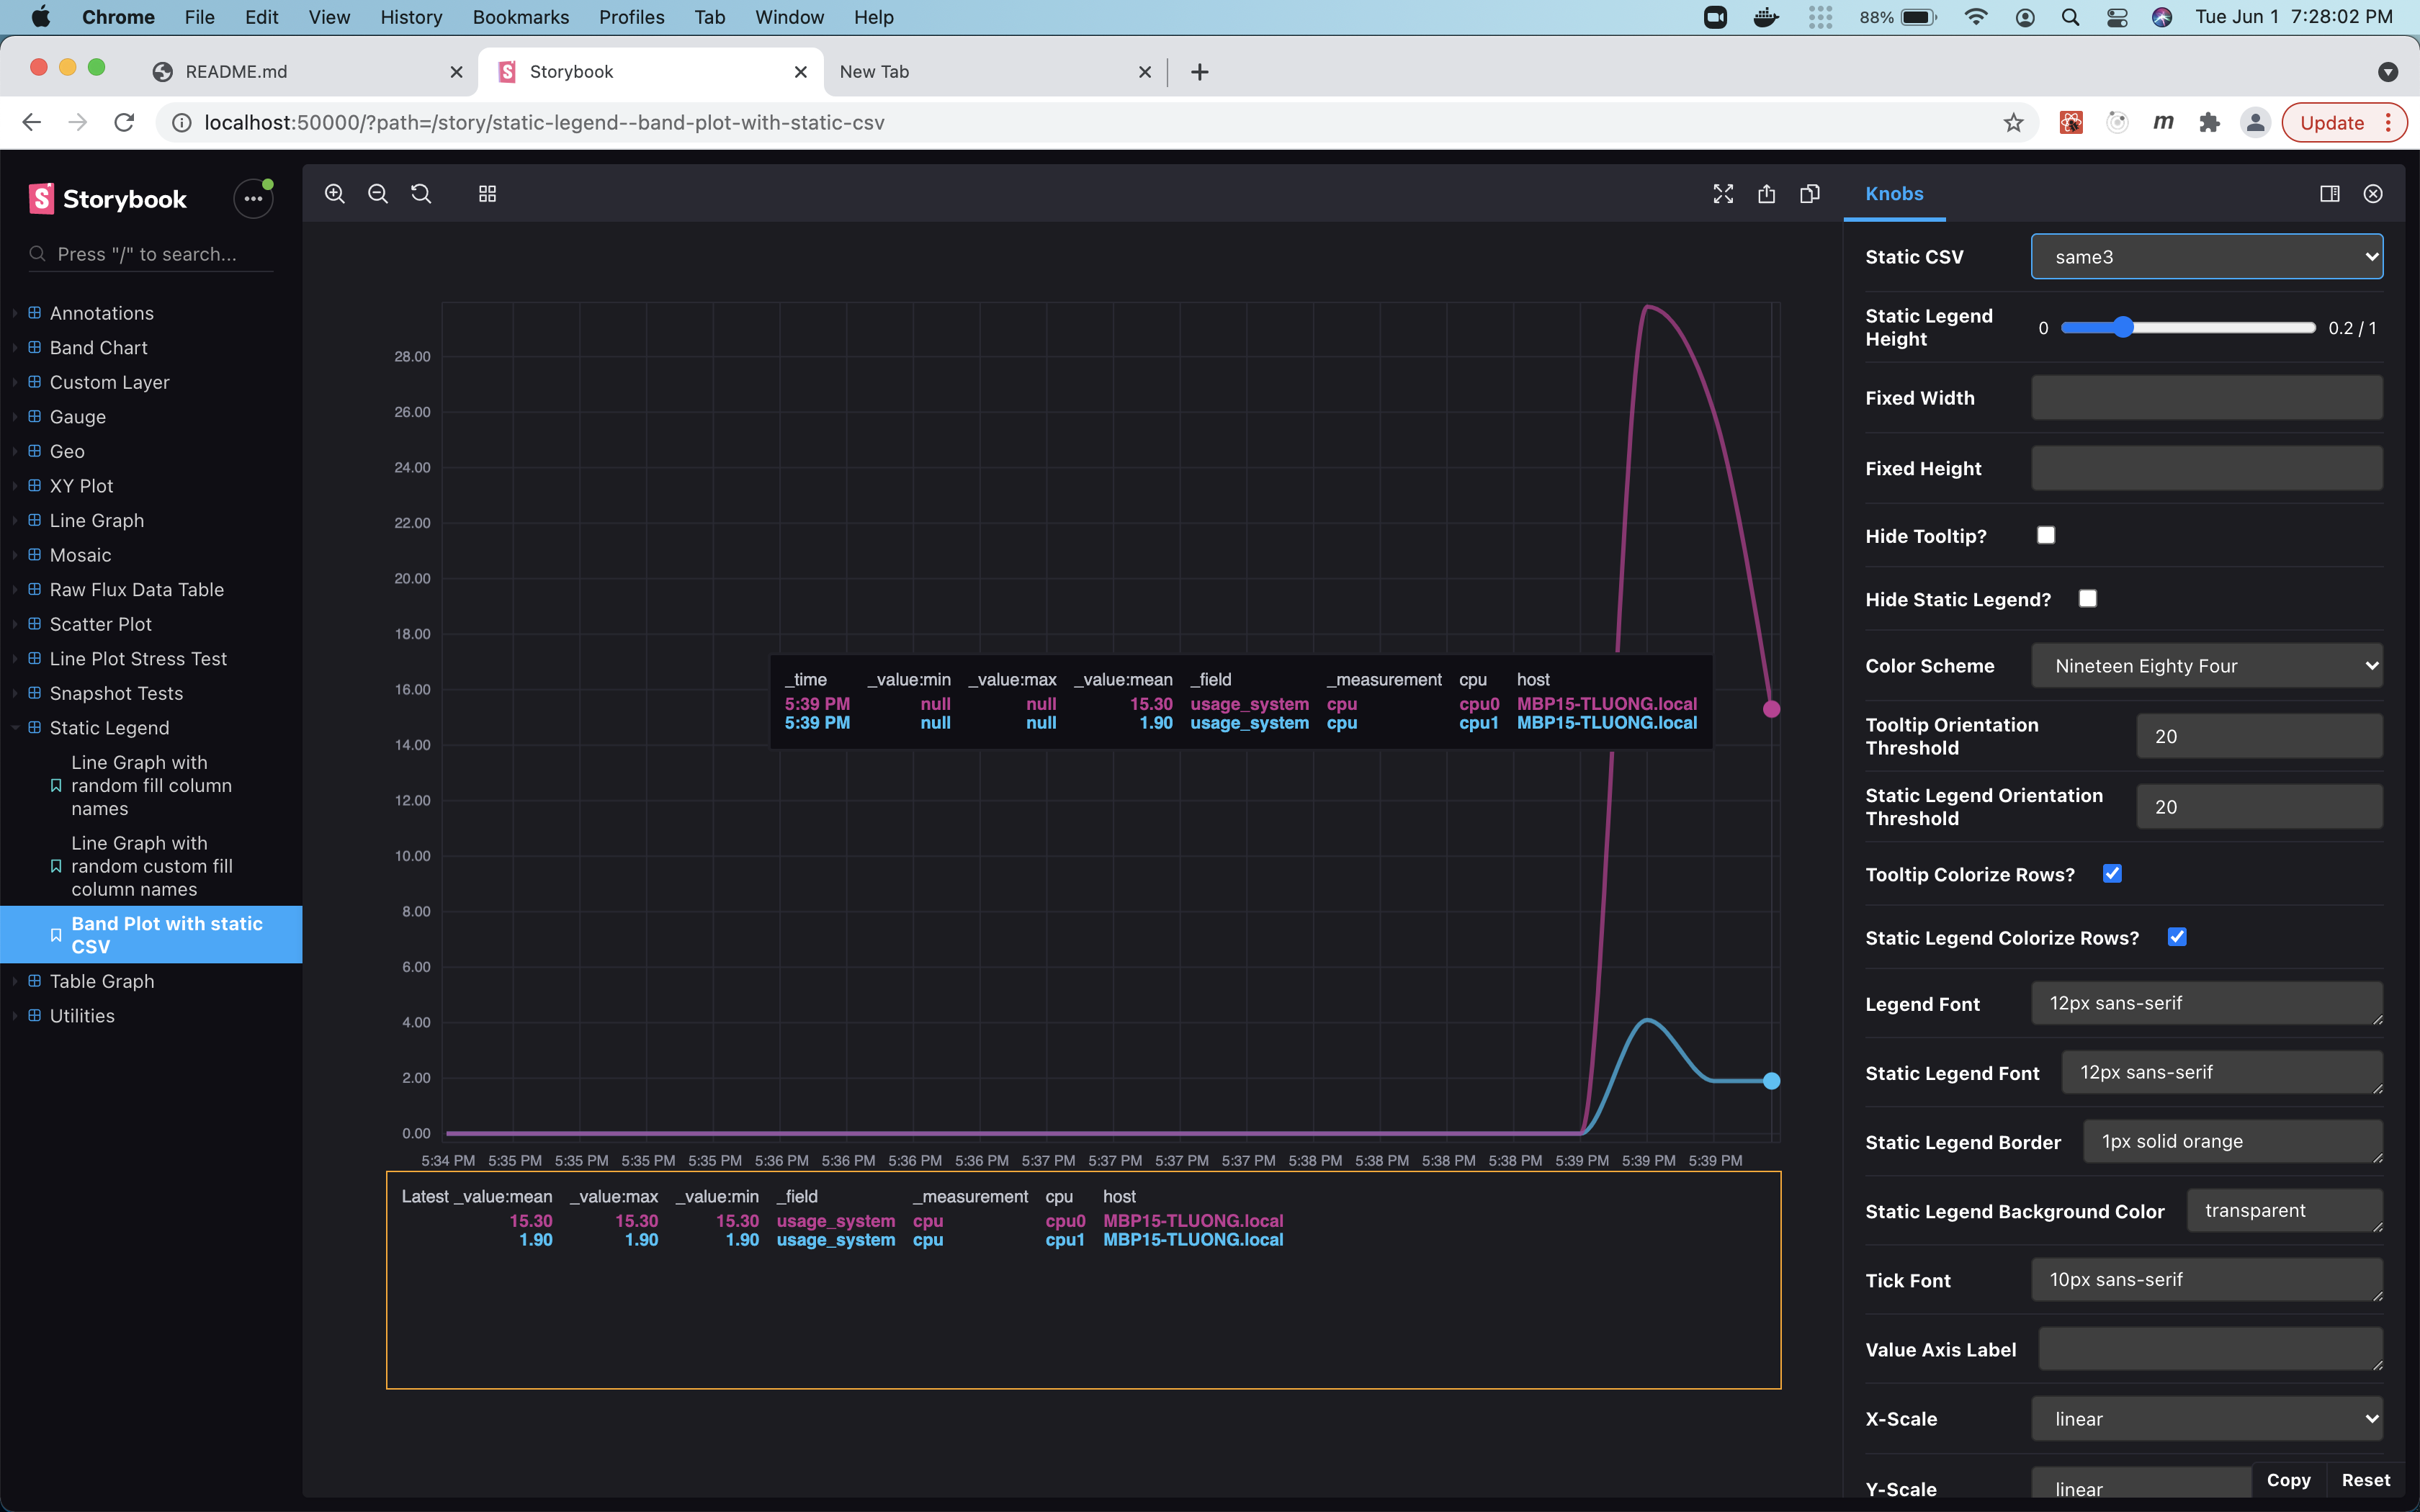
Task: Check Hide Static Legend checkbox
Action: [2088, 598]
